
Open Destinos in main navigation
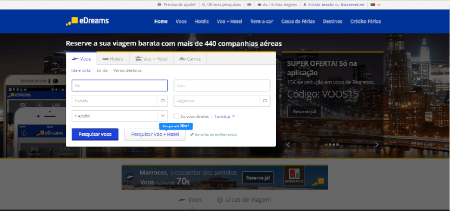click(332, 21)
